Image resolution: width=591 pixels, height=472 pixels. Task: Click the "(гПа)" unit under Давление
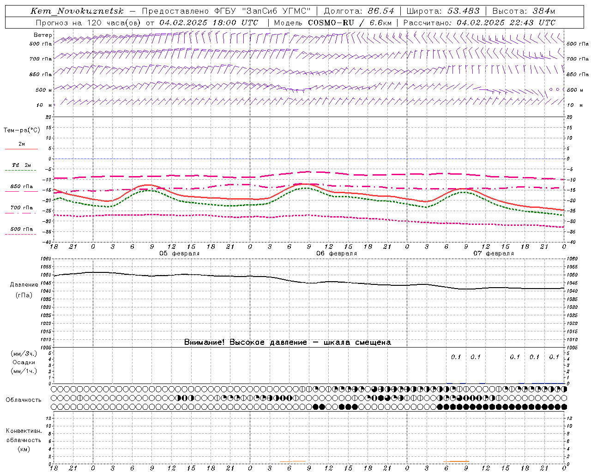[24, 295]
